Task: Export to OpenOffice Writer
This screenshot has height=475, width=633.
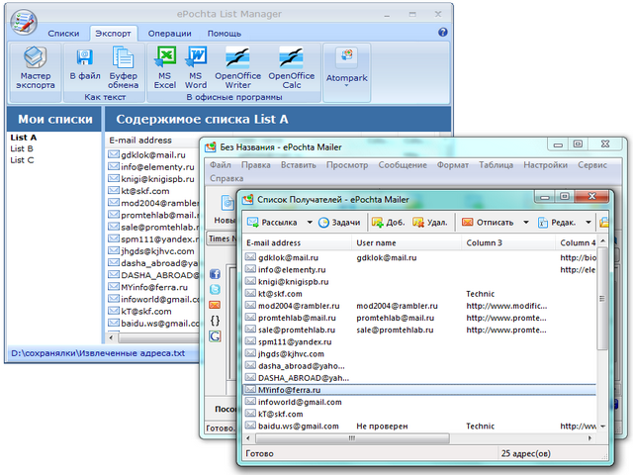Action: 237,68
